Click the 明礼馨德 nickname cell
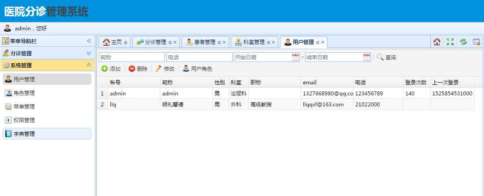Screen dimensions: 484x196 186,104
